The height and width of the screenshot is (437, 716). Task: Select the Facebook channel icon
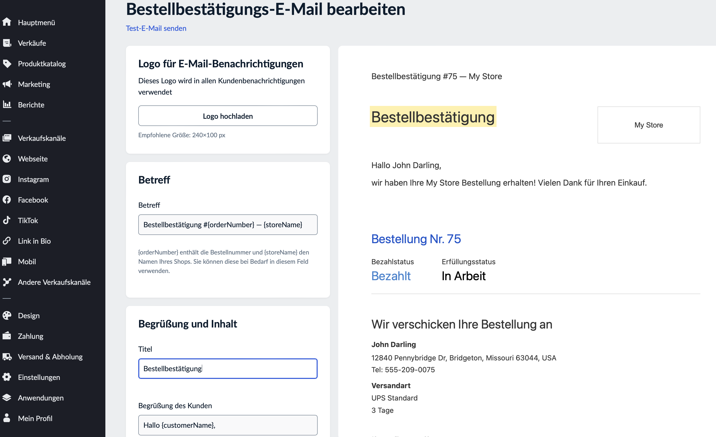point(7,200)
